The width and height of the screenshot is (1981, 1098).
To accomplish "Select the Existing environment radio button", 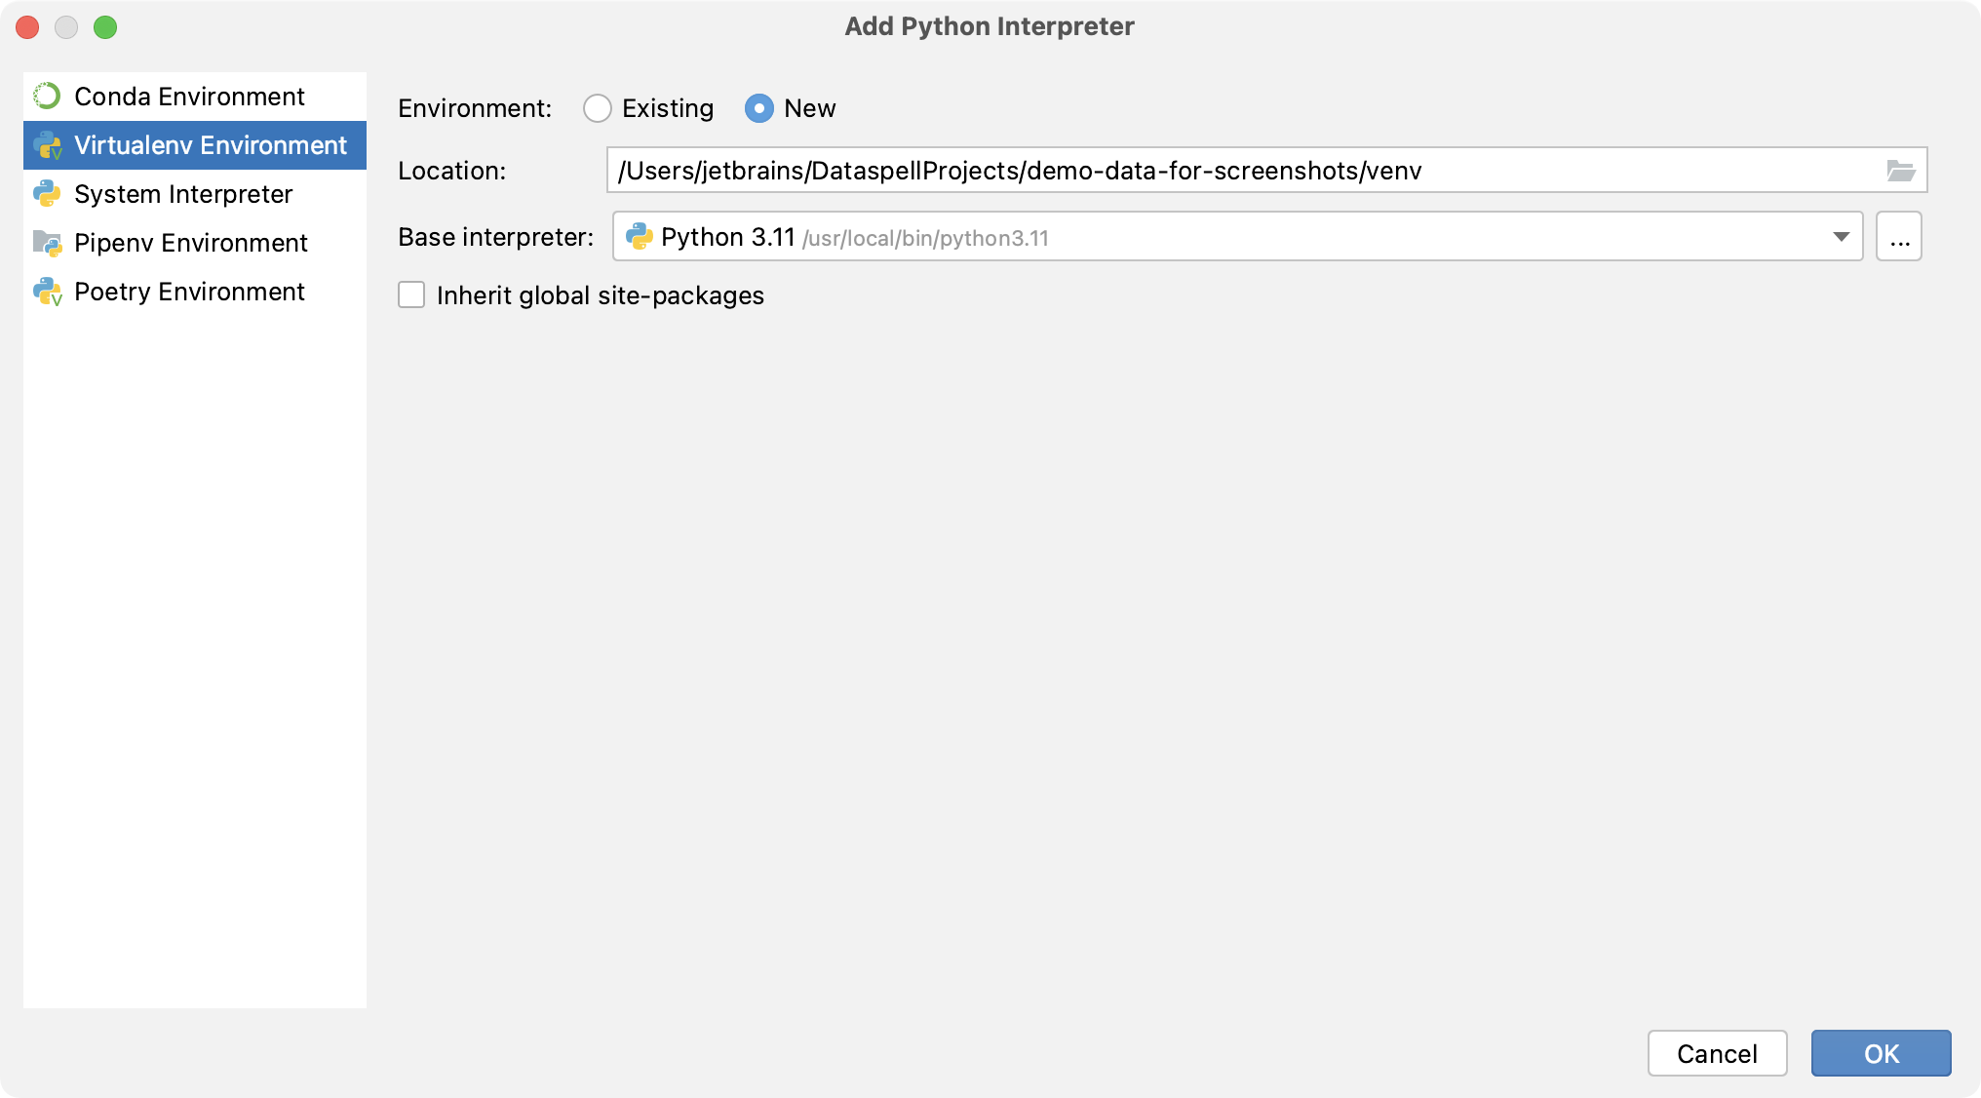I will [595, 108].
